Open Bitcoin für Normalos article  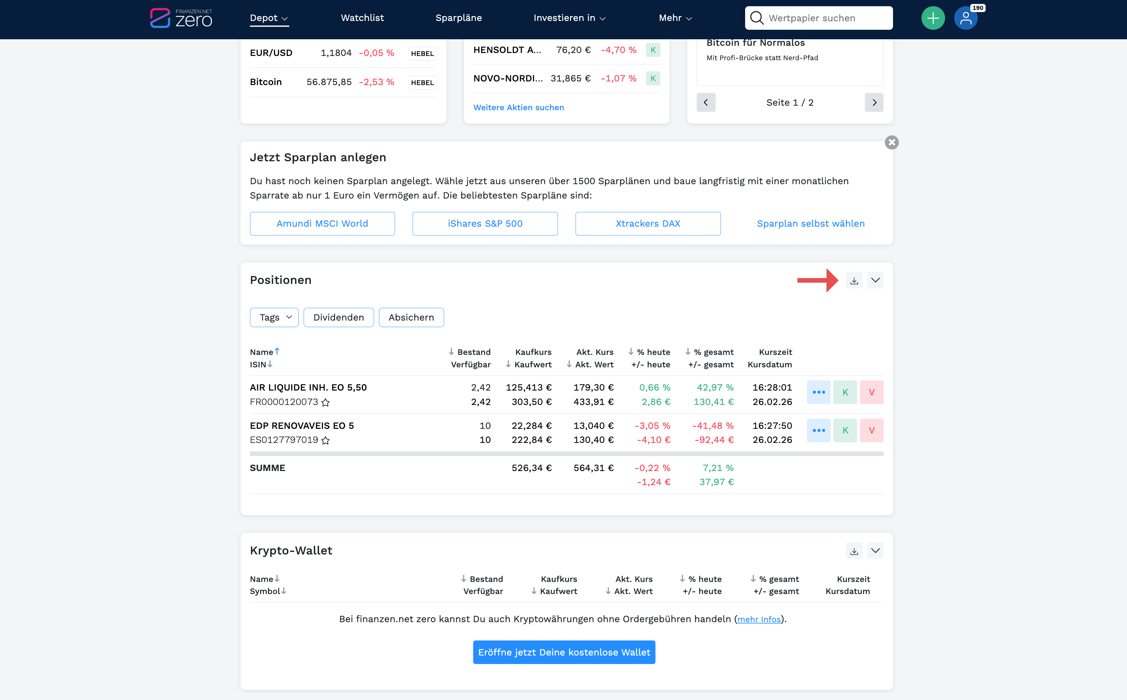[x=755, y=43]
